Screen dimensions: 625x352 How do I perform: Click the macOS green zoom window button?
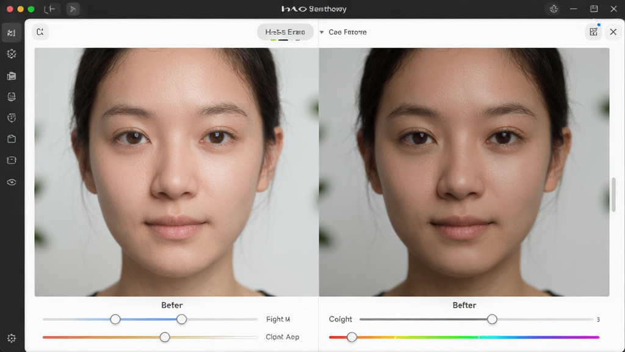click(x=31, y=9)
